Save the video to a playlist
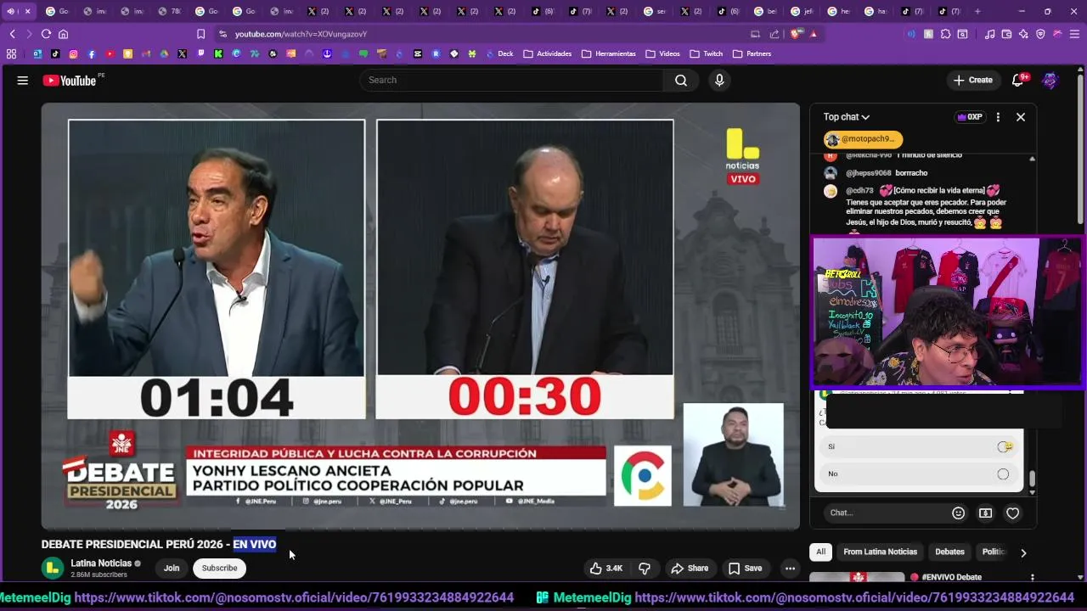This screenshot has width=1087, height=611. tap(745, 568)
